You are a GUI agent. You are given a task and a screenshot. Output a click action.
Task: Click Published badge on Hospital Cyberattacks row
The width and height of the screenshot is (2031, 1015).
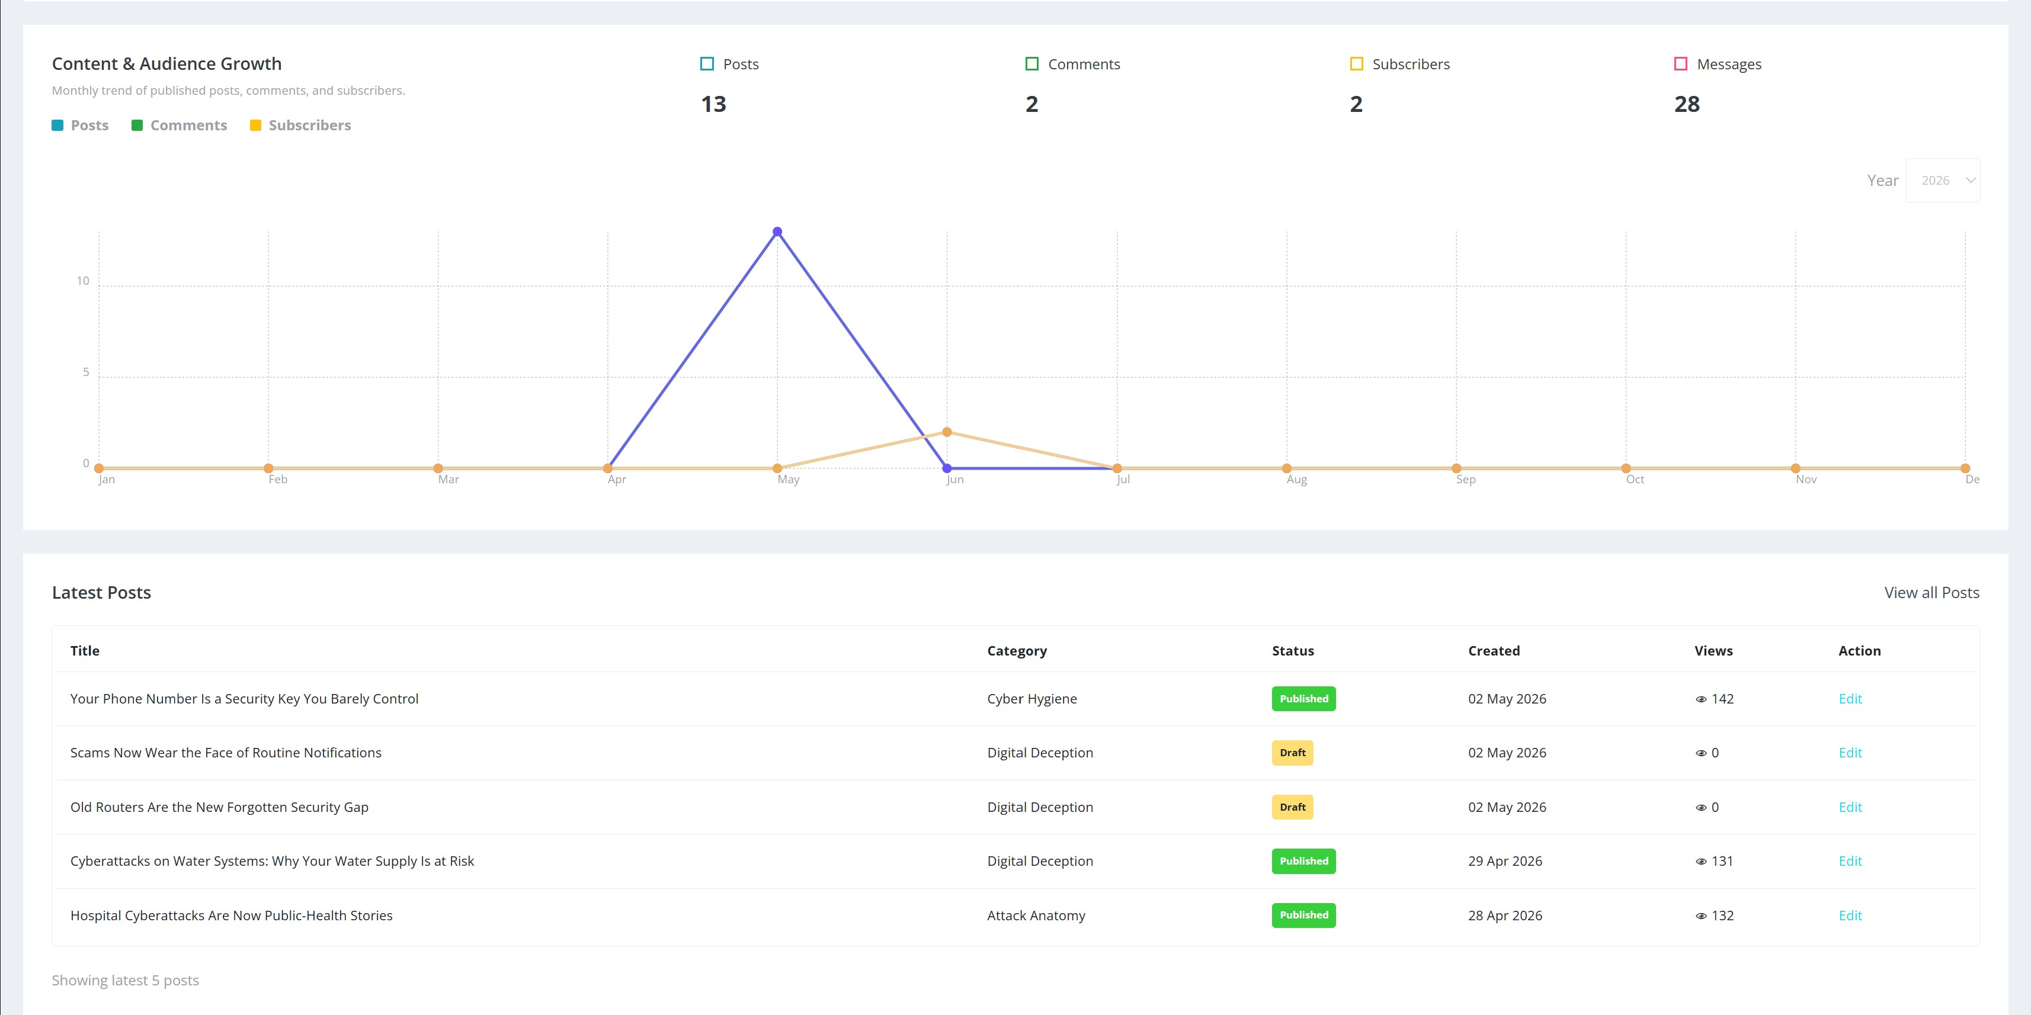[x=1303, y=915]
